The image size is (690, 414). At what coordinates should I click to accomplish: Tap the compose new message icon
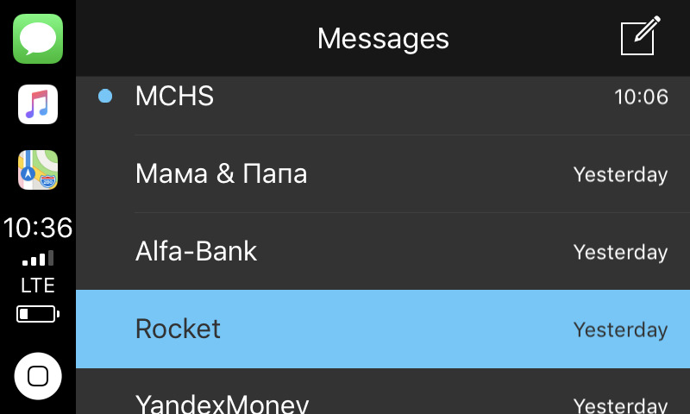640,35
